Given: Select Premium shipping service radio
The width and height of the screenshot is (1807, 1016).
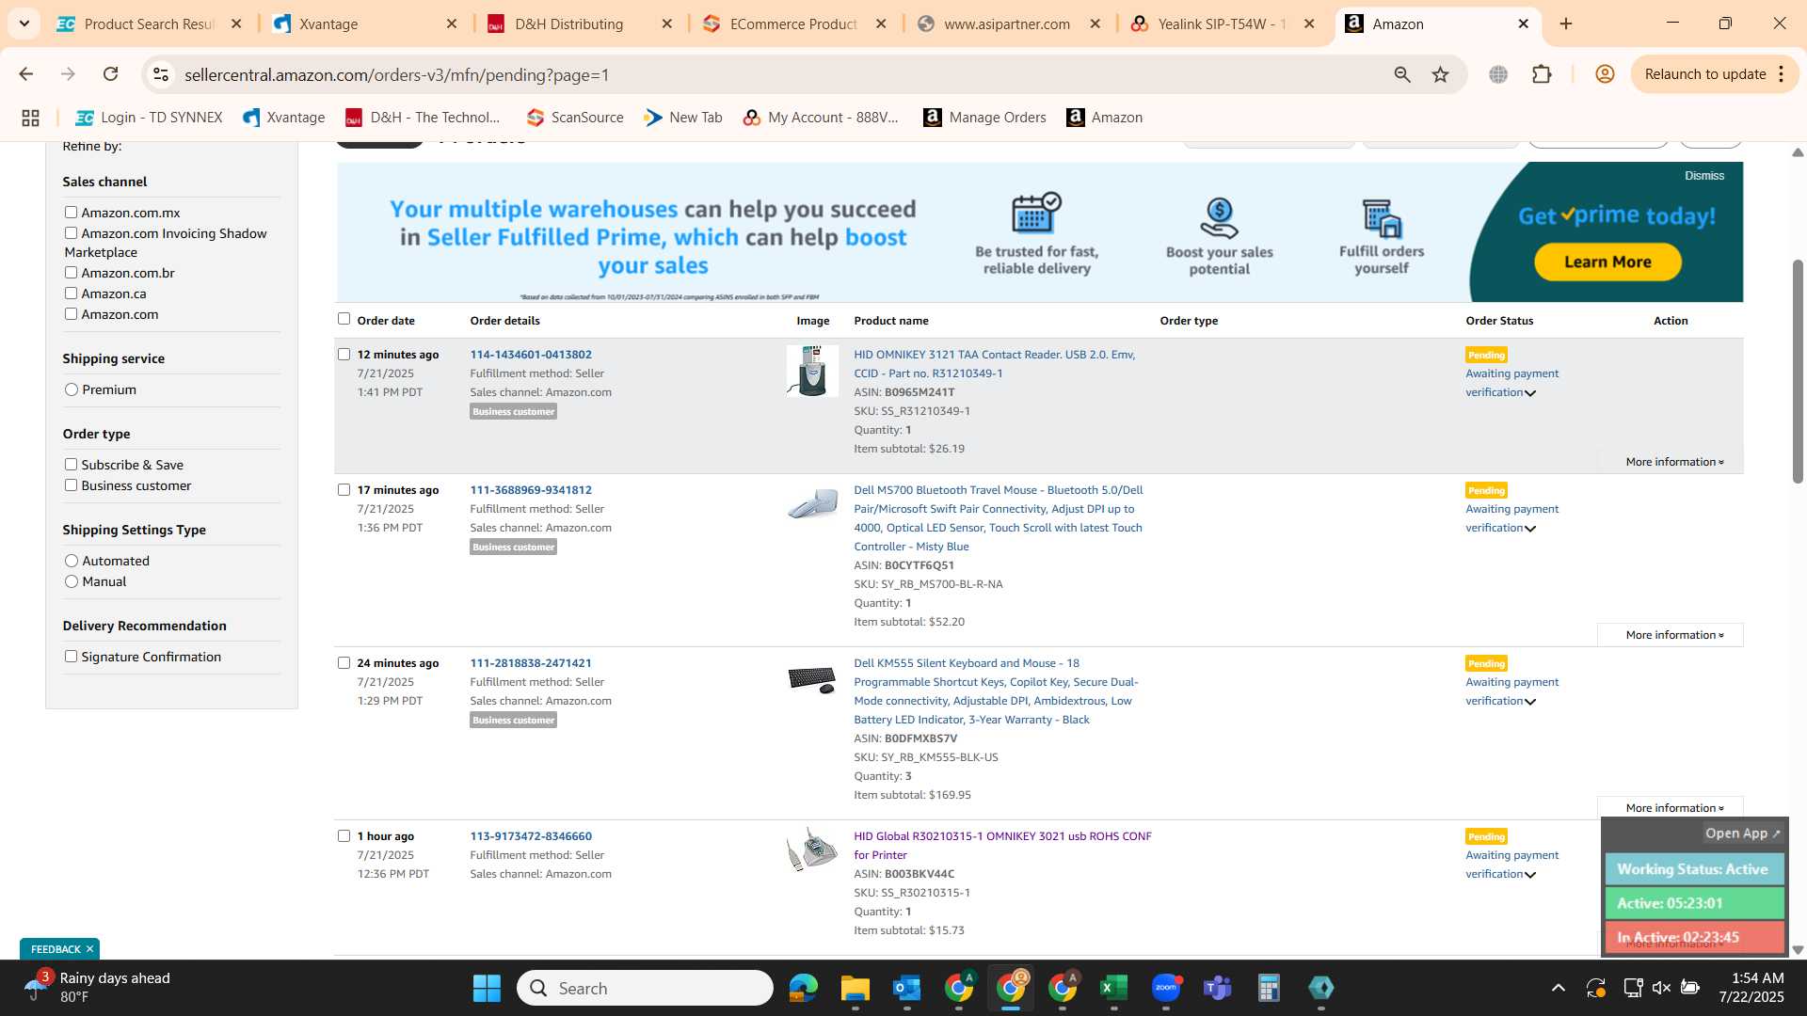Looking at the screenshot, I should point(72,389).
